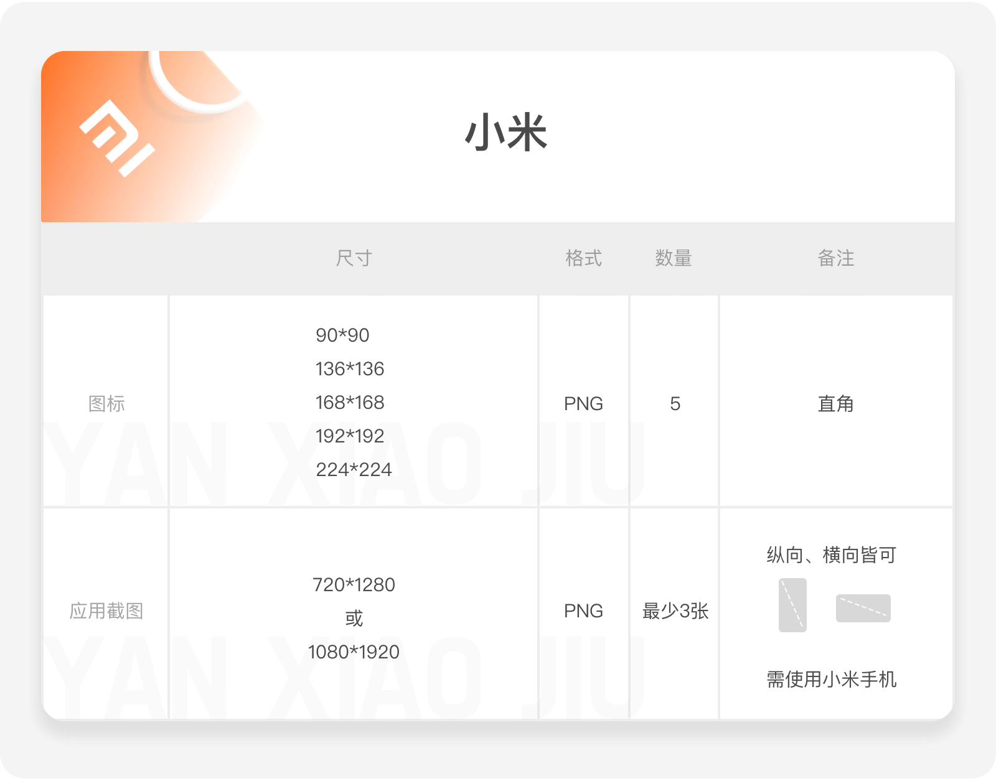996x781 pixels.
Task: Click the 直角 note text
Action: [835, 404]
